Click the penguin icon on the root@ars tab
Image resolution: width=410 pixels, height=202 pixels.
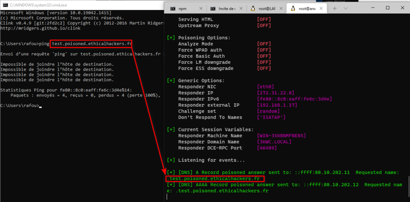tap(293, 8)
